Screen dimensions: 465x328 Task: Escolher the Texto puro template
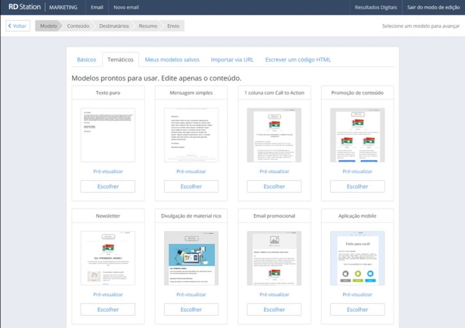(108, 186)
